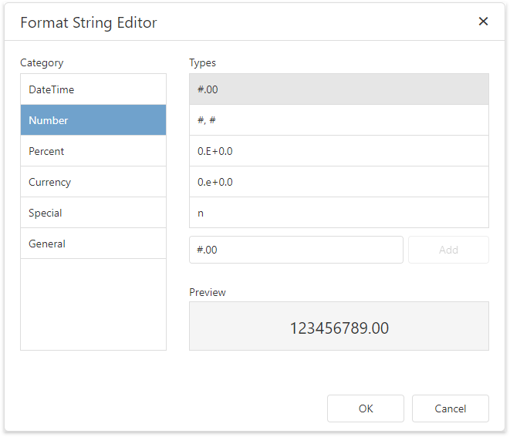Close the Format String Editor dialog
The height and width of the screenshot is (437, 510).
483,22
